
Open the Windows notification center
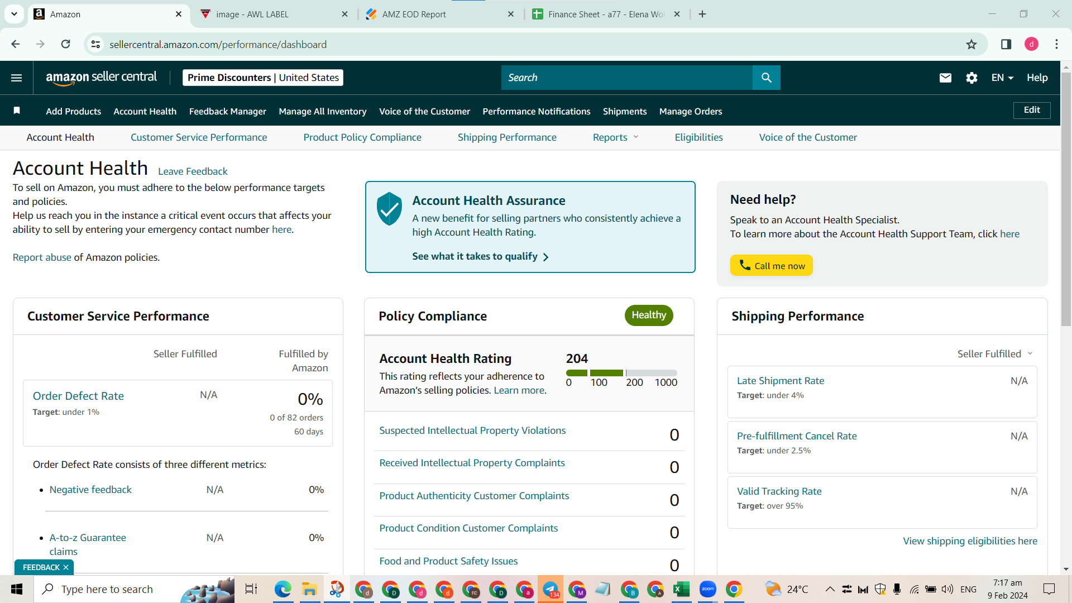pos(1049,589)
